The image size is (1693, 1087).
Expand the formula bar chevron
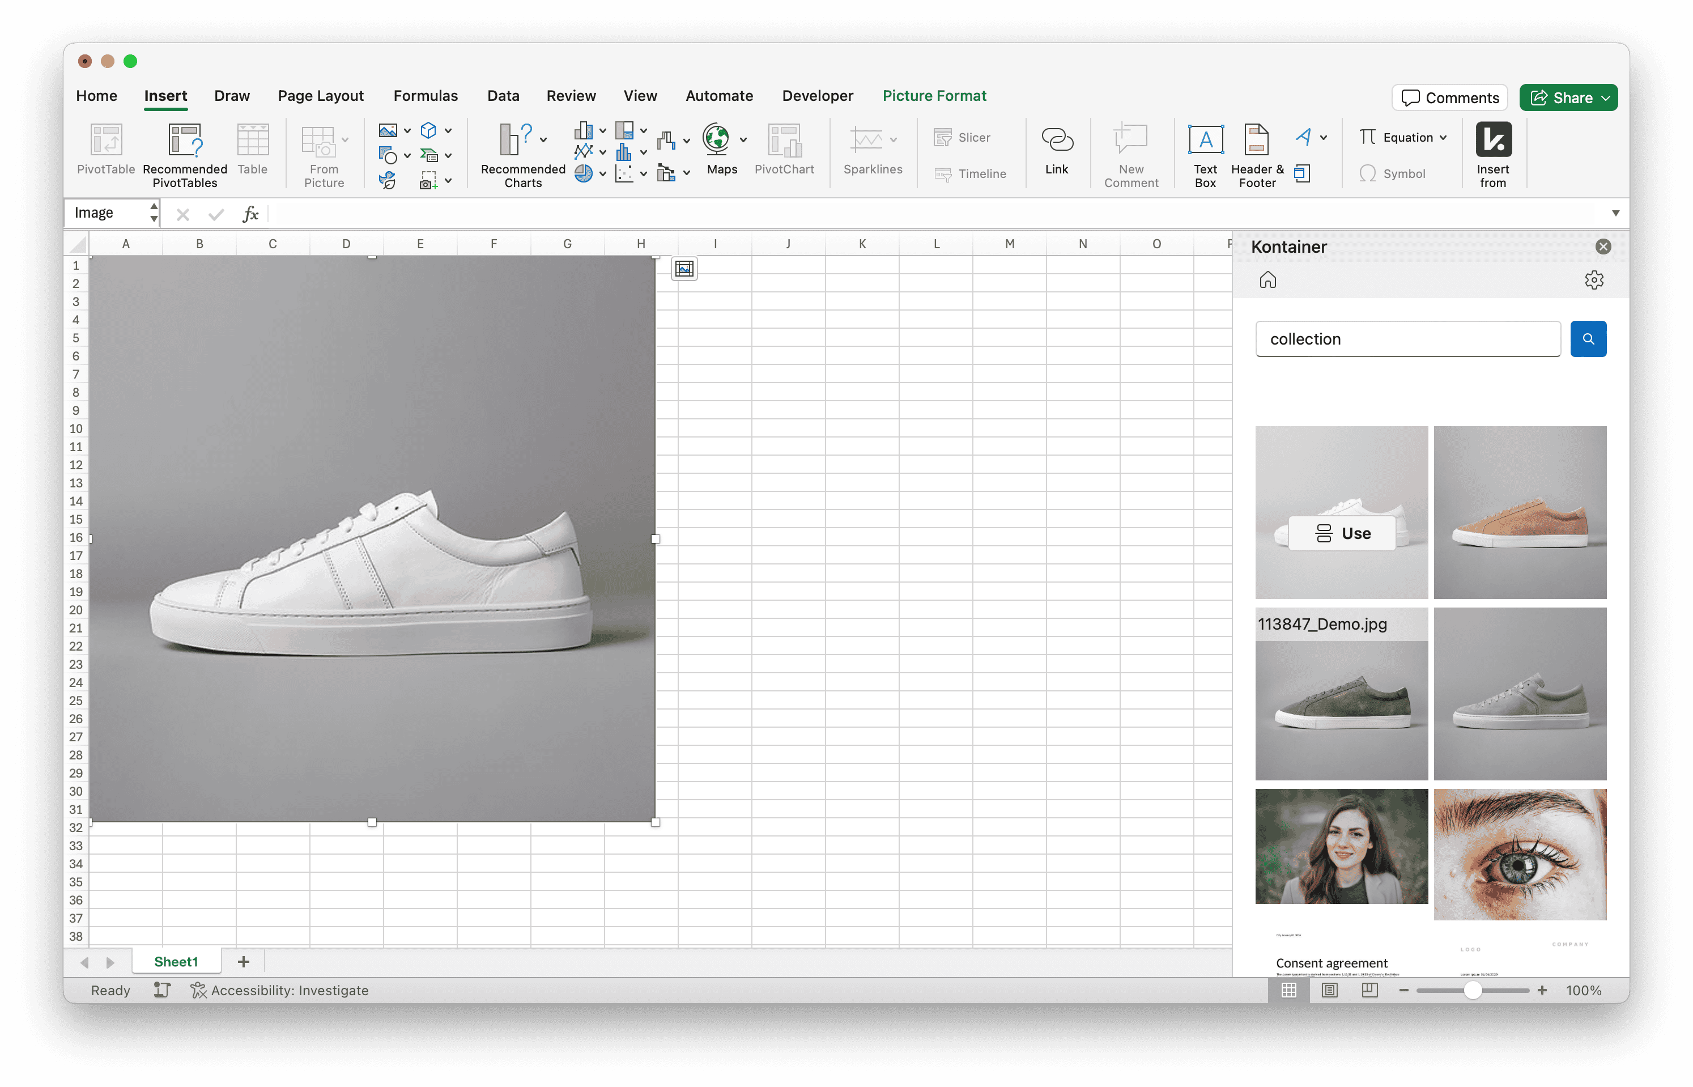[1615, 213]
